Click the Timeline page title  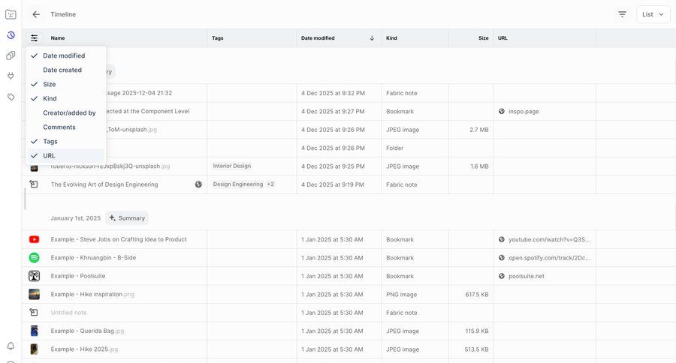63,14
